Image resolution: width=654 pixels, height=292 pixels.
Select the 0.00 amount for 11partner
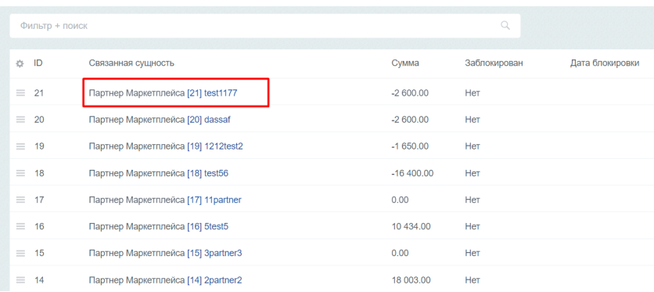click(x=400, y=200)
